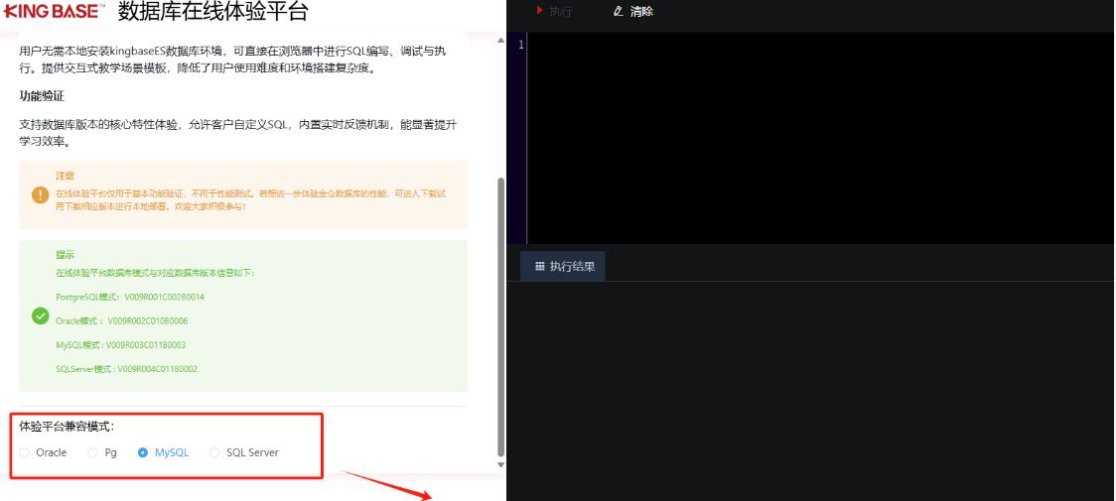The width and height of the screenshot is (1116, 501).
Task: Click the page title 数据库在线体验平台
Action: pos(213,11)
